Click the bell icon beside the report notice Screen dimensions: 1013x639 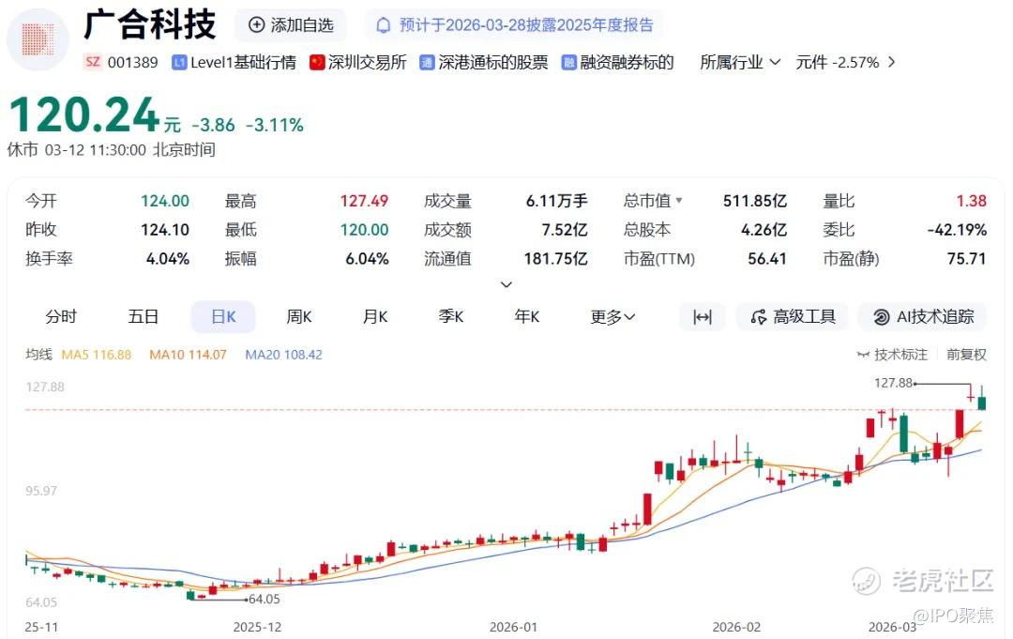[x=383, y=25]
